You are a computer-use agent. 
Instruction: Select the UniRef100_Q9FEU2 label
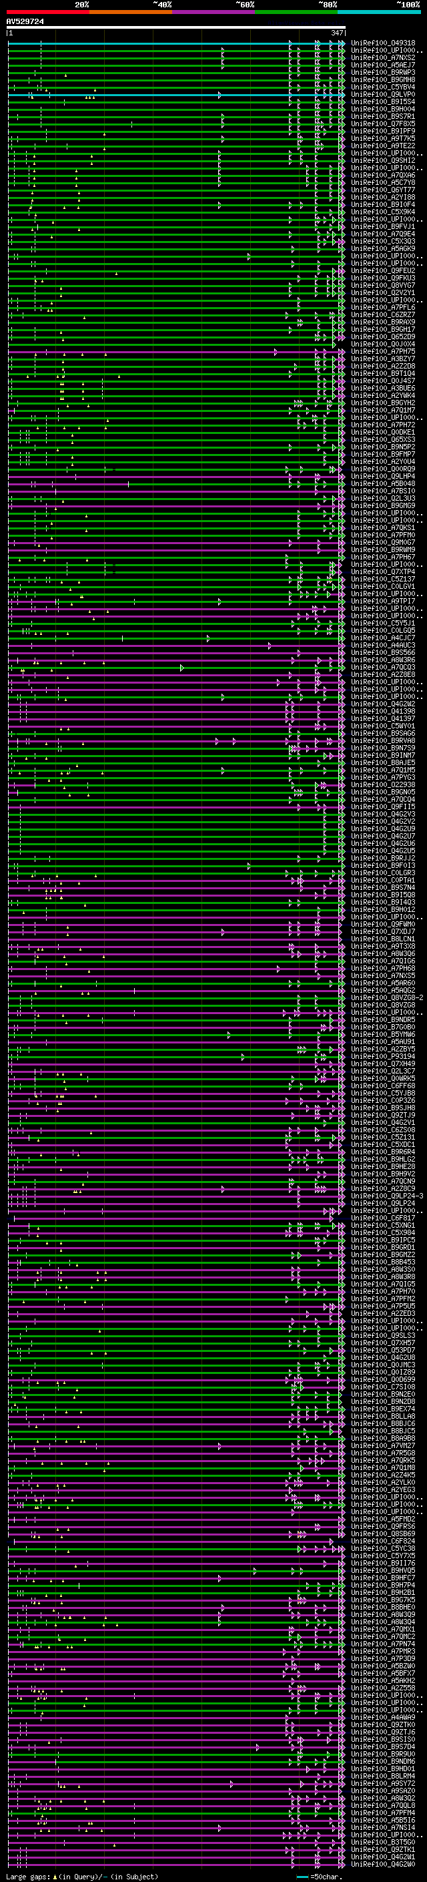click(383, 271)
